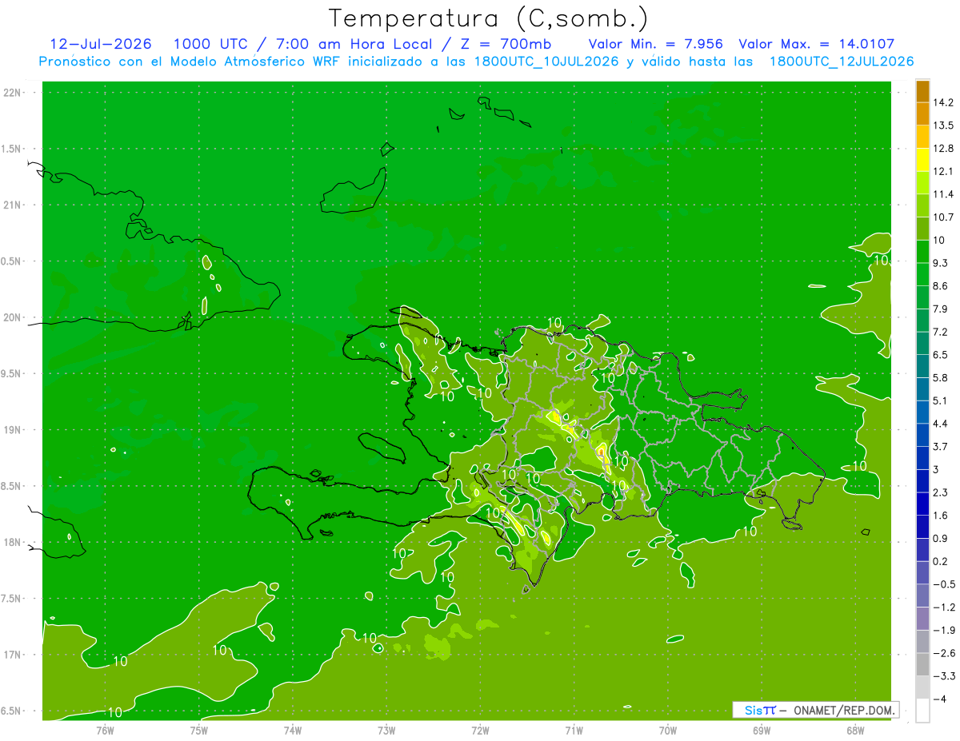
Task: Click the latitude label '7.5N'
Action: [11, 599]
